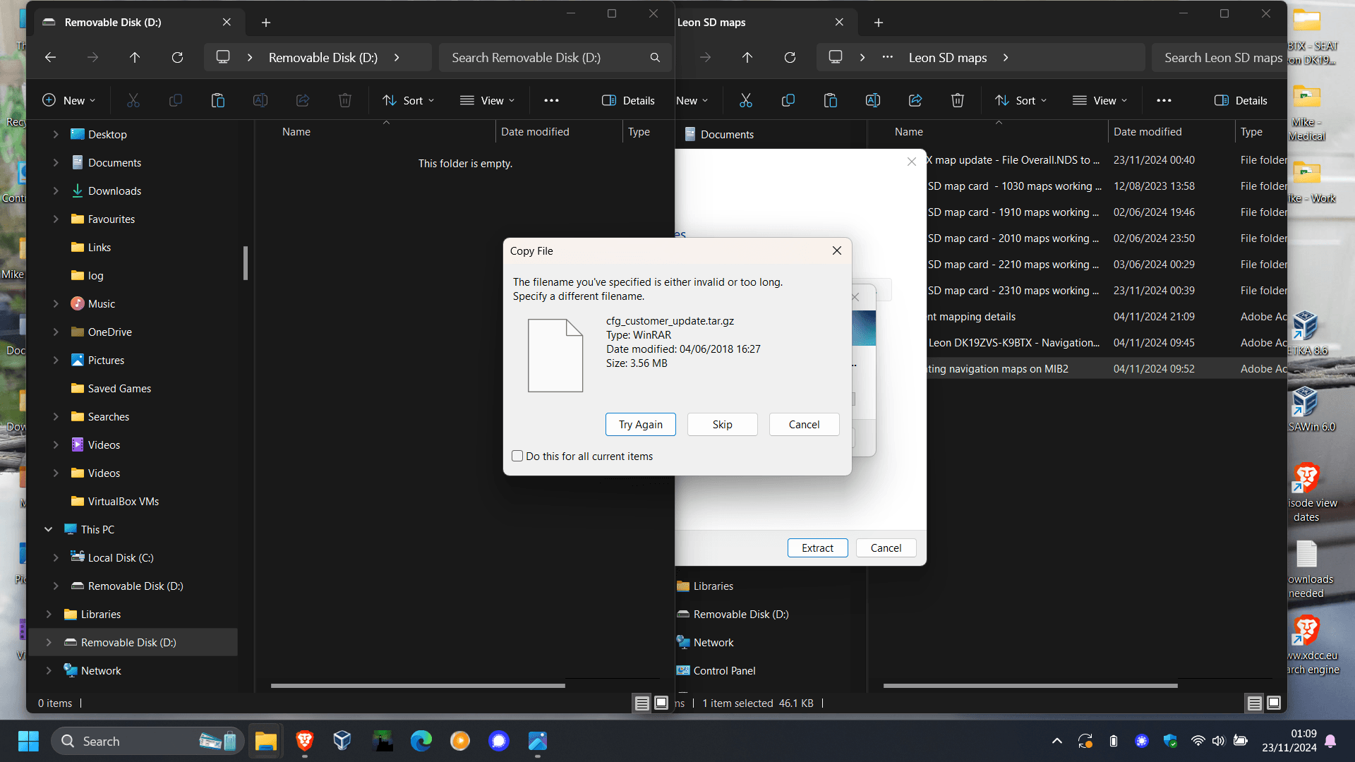The width and height of the screenshot is (1355, 762).
Task: Open Brave browser from the taskbar
Action: 305,741
